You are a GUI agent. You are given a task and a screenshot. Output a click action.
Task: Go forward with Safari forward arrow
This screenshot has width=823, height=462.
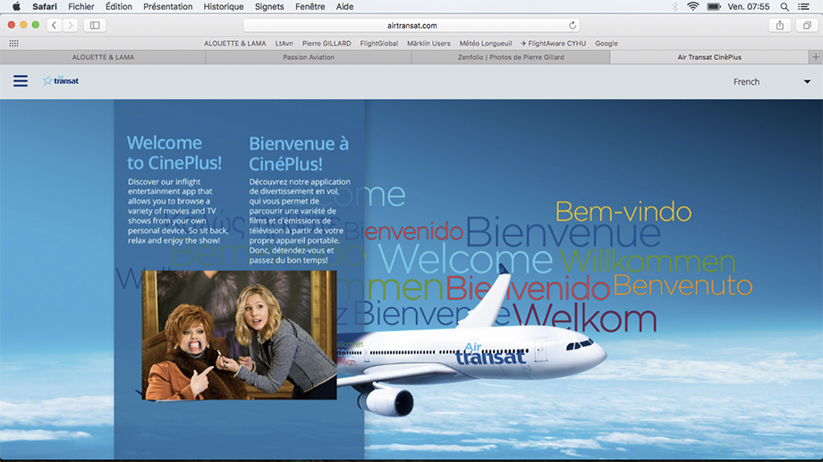tap(71, 25)
